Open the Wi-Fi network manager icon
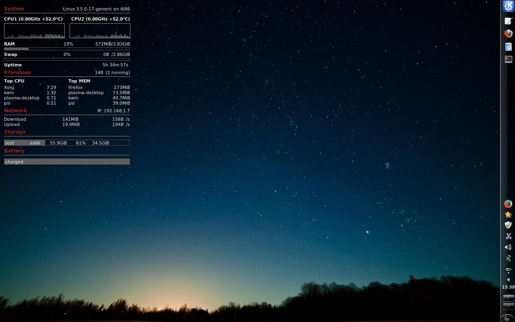515x322 pixels. click(508, 270)
